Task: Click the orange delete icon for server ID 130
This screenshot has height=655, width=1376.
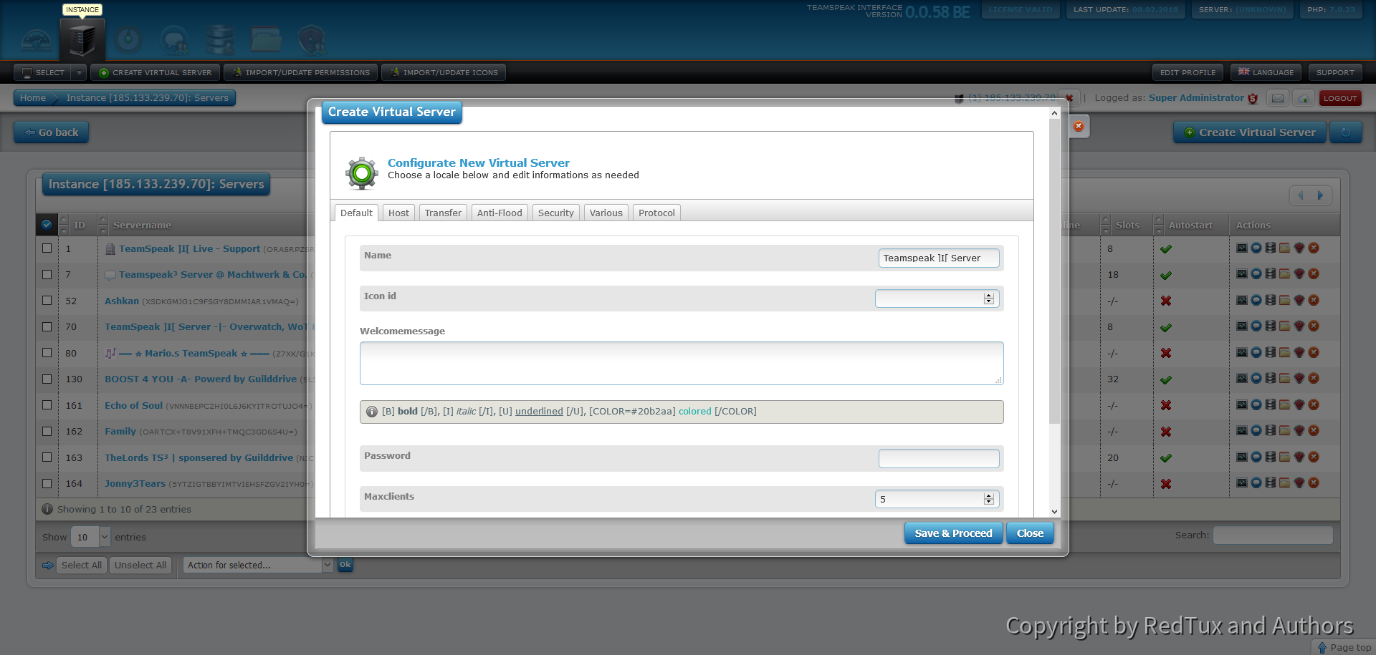Action: pos(1314,379)
